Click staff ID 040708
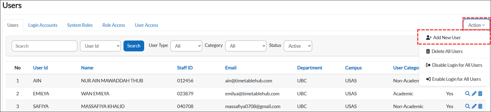491x112 pixels. [185, 106]
